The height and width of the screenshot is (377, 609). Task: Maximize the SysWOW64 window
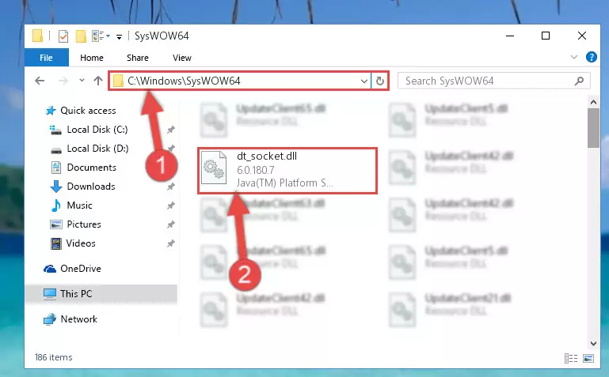(x=546, y=36)
